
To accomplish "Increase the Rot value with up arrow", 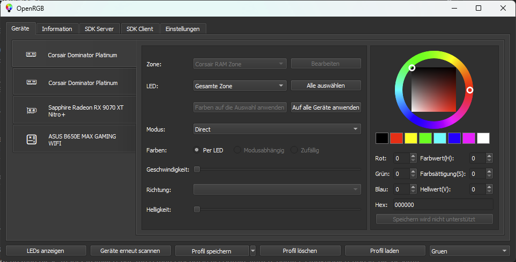I will click(x=413, y=156).
